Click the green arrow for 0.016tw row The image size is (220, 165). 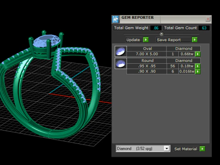click(x=198, y=71)
